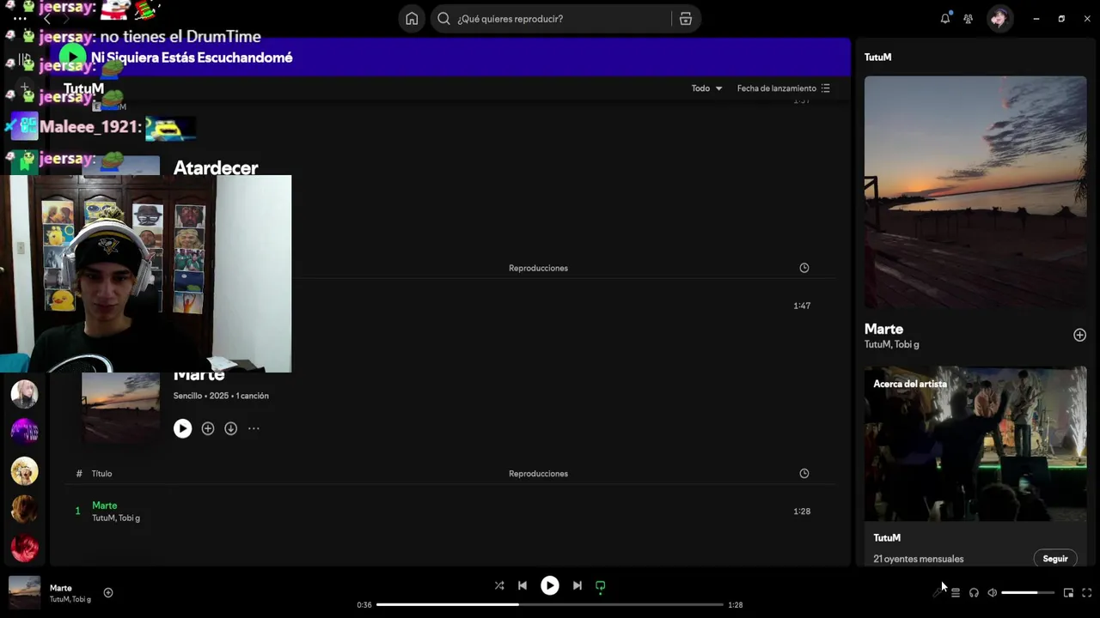Click the TutuM header in the right panel
The height and width of the screenshot is (618, 1100).
pos(877,58)
